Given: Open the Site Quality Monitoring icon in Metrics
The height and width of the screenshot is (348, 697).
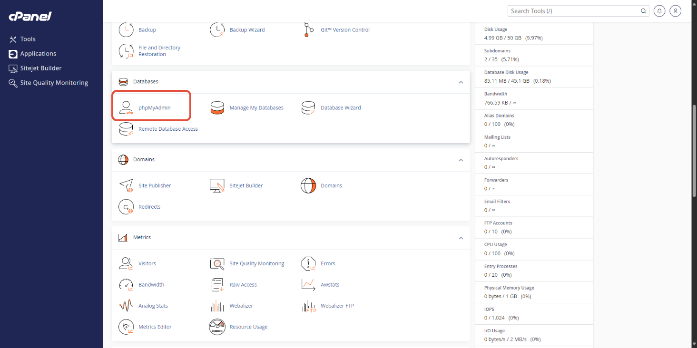Looking at the screenshot, I should coord(217,263).
